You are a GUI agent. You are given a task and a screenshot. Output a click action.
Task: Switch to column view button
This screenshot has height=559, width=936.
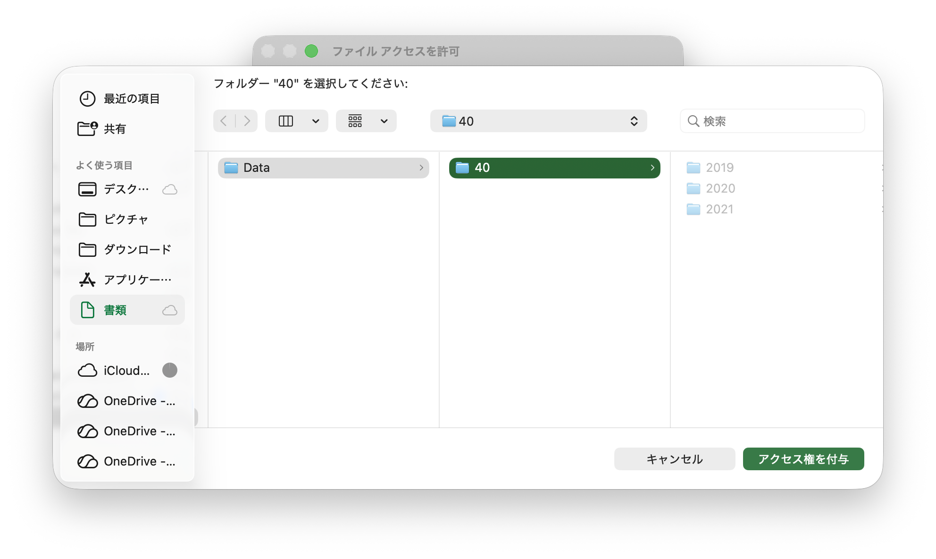coord(286,121)
